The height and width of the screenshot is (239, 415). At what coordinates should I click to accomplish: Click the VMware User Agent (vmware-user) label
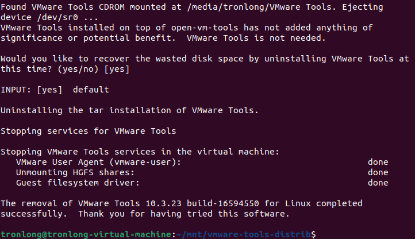98,162
